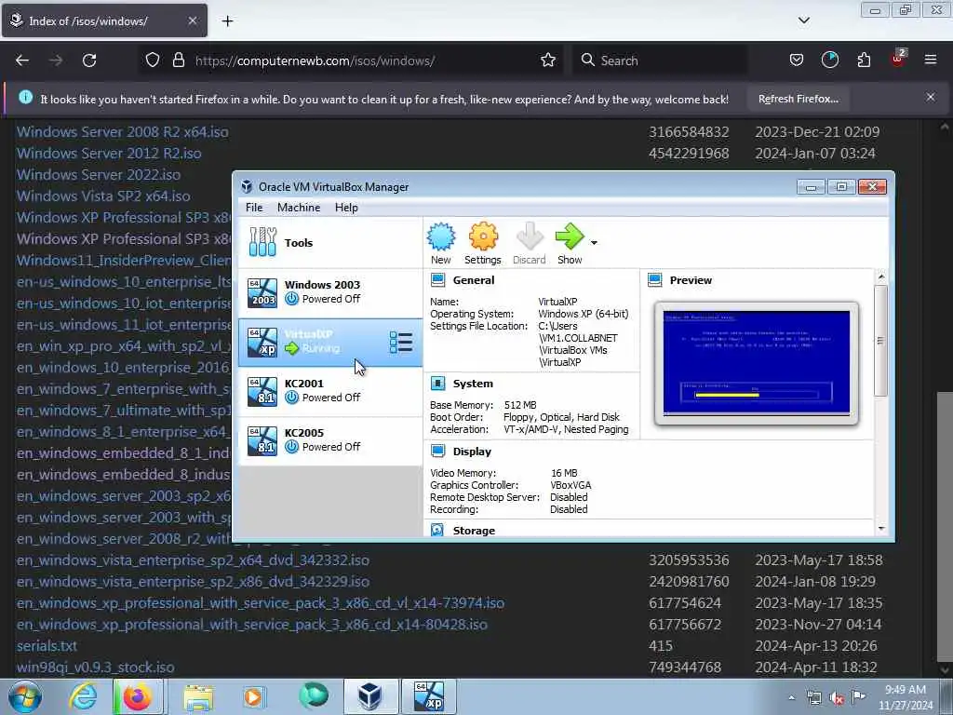Image resolution: width=953 pixels, height=715 pixels.
Task: Select the Index of /isos/windows/ tab
Action: [x=104, y=20]
